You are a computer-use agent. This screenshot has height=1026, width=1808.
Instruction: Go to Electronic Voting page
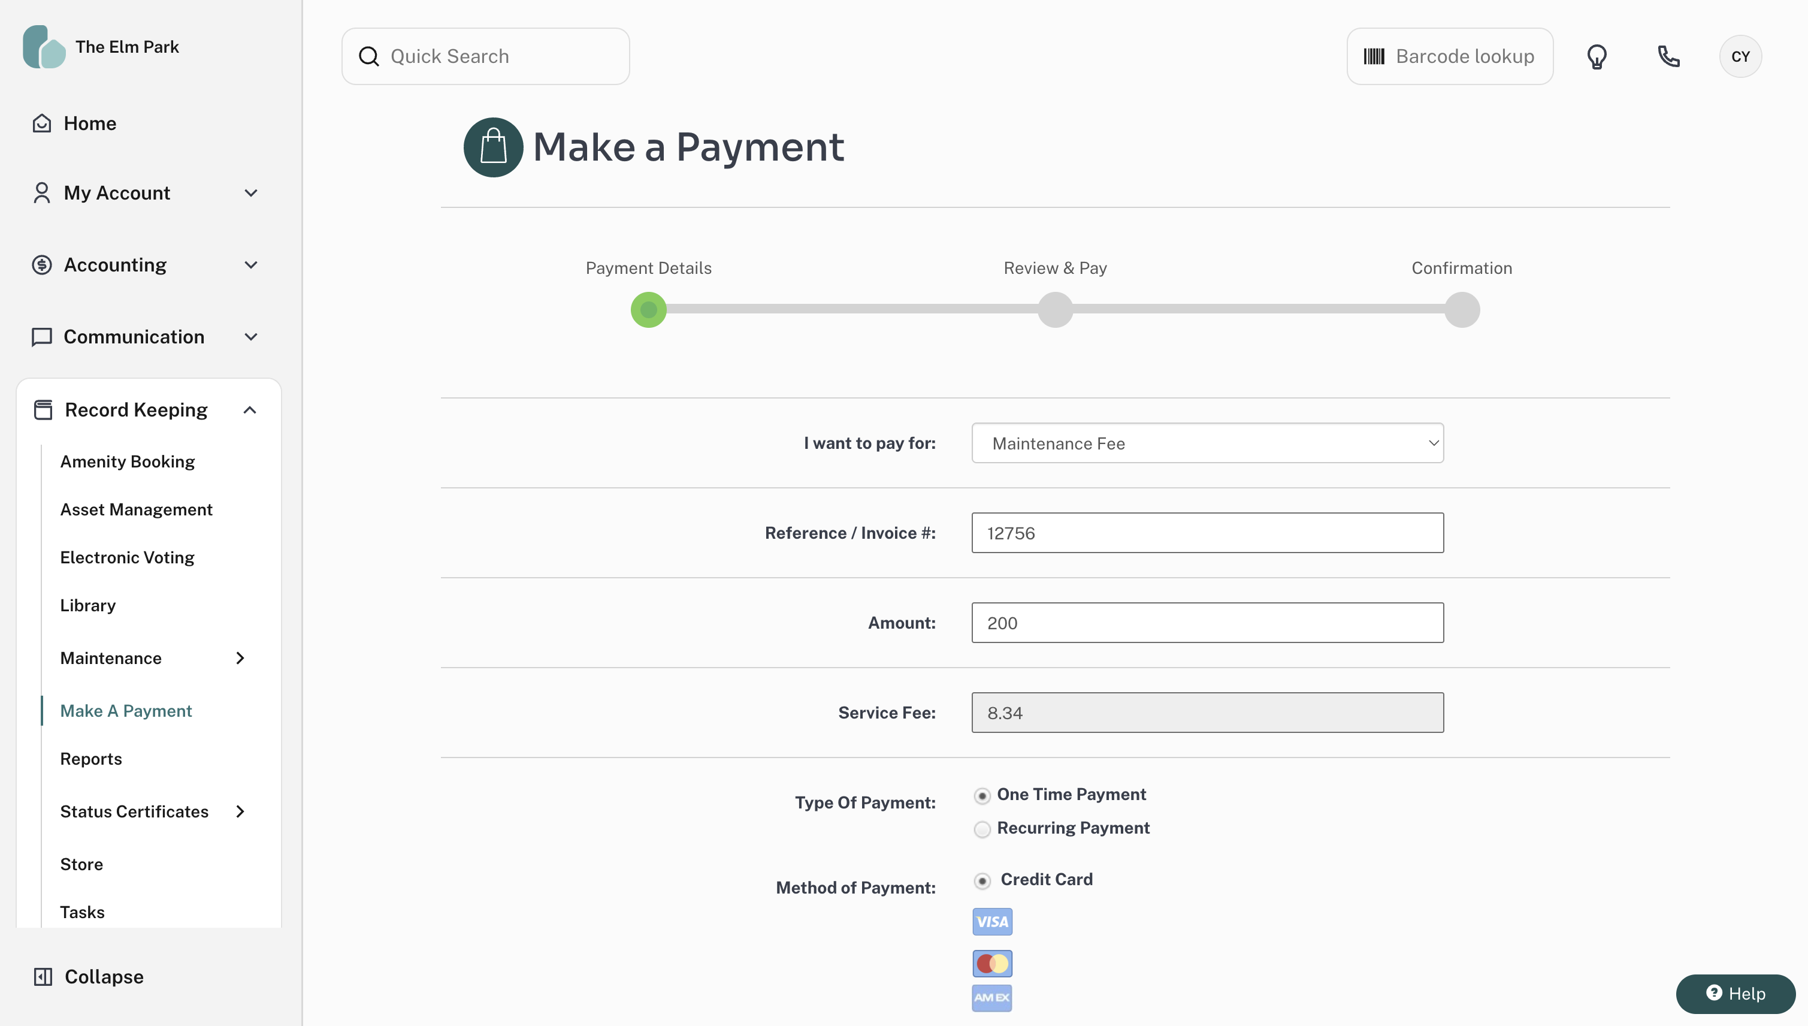click(x=128, y=557)
